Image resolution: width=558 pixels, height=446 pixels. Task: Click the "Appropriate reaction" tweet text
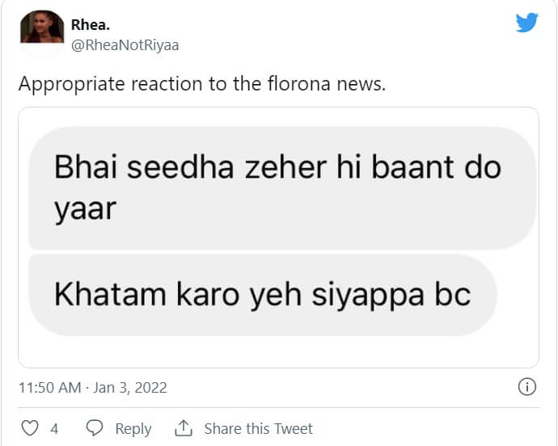[x=89, y=84]
